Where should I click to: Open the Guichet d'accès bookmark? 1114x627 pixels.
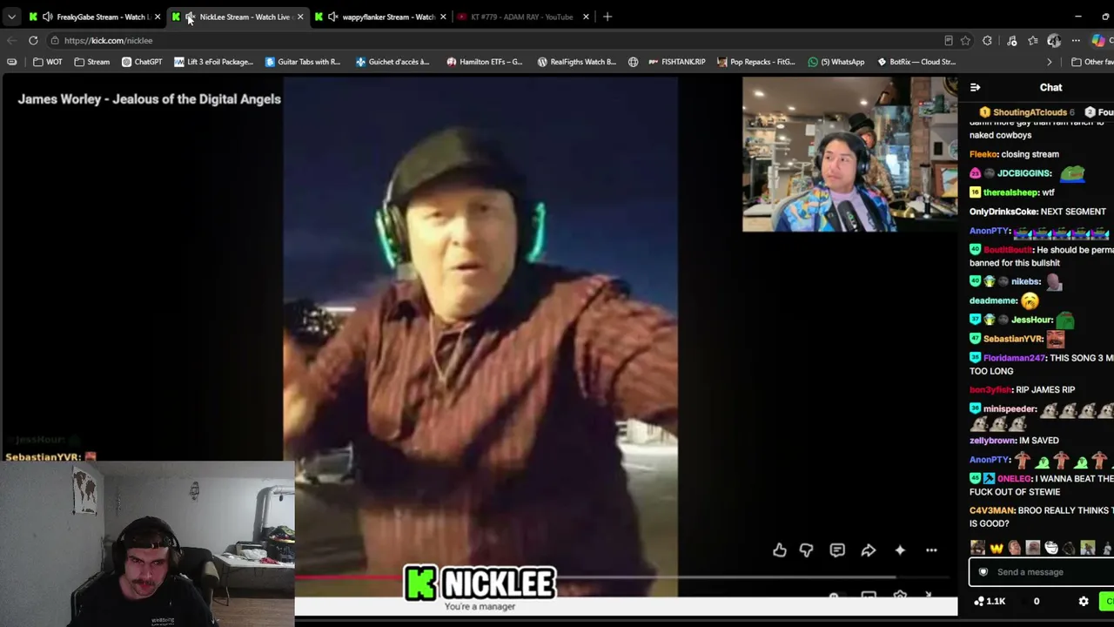click(393, 62)
